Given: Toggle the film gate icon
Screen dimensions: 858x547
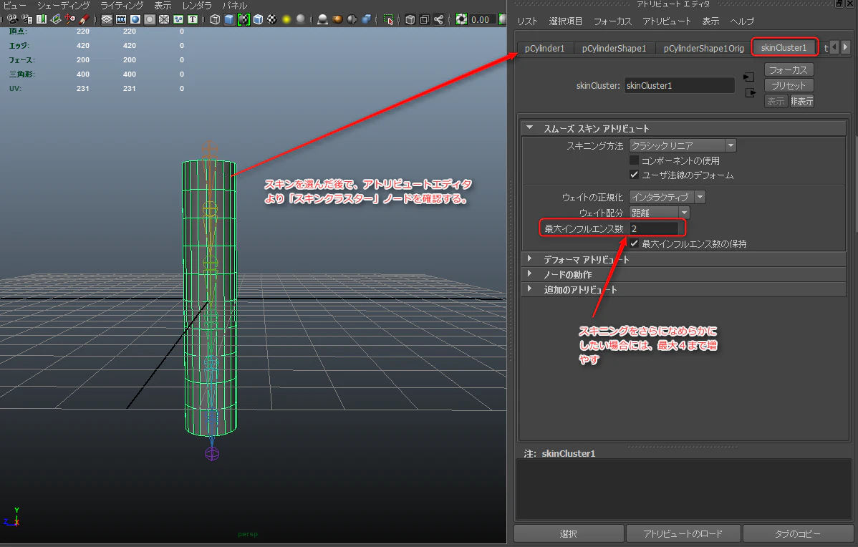Looking at the screenshot, I should 121,20.
